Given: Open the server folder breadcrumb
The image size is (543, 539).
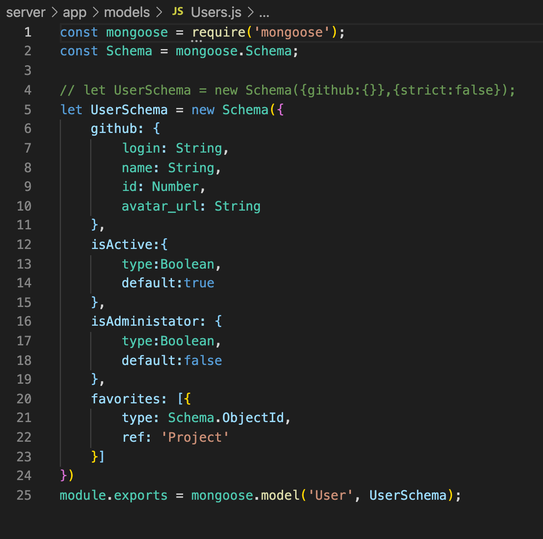Looking at the screenshot, I should 26,12.
